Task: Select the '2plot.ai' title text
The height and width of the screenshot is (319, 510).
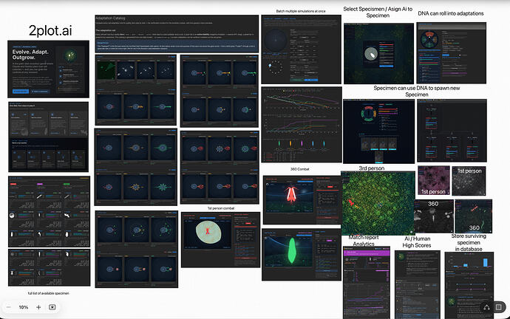Action: [50, 30]
